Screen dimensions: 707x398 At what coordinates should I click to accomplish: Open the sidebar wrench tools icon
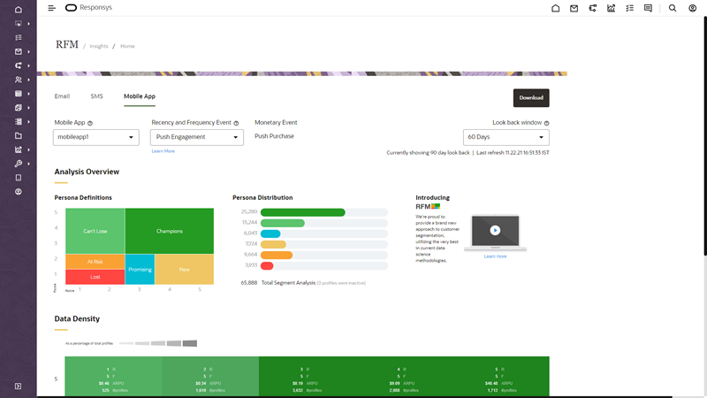[18, 164]
